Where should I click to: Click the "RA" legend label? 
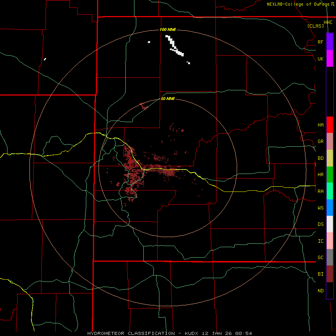(320, 192)
